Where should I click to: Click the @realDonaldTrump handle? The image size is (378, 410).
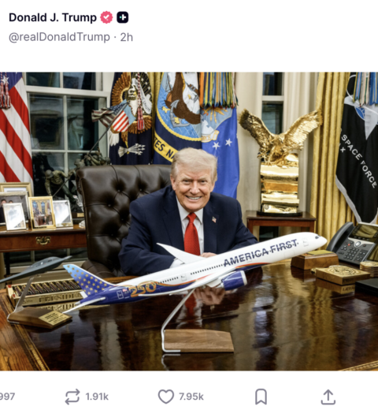click(59, 37)
